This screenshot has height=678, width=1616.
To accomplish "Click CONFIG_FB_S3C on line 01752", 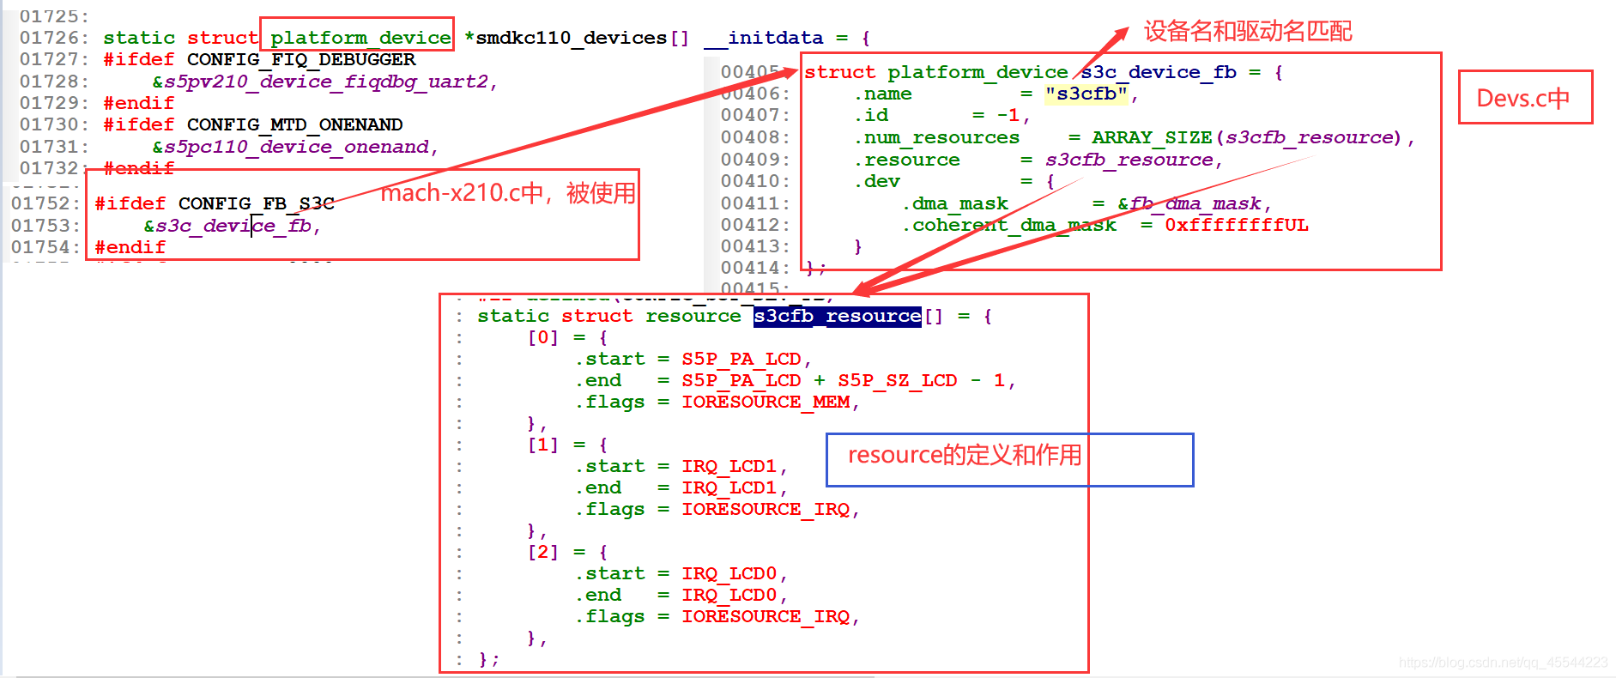I will [x=257, y=203].
